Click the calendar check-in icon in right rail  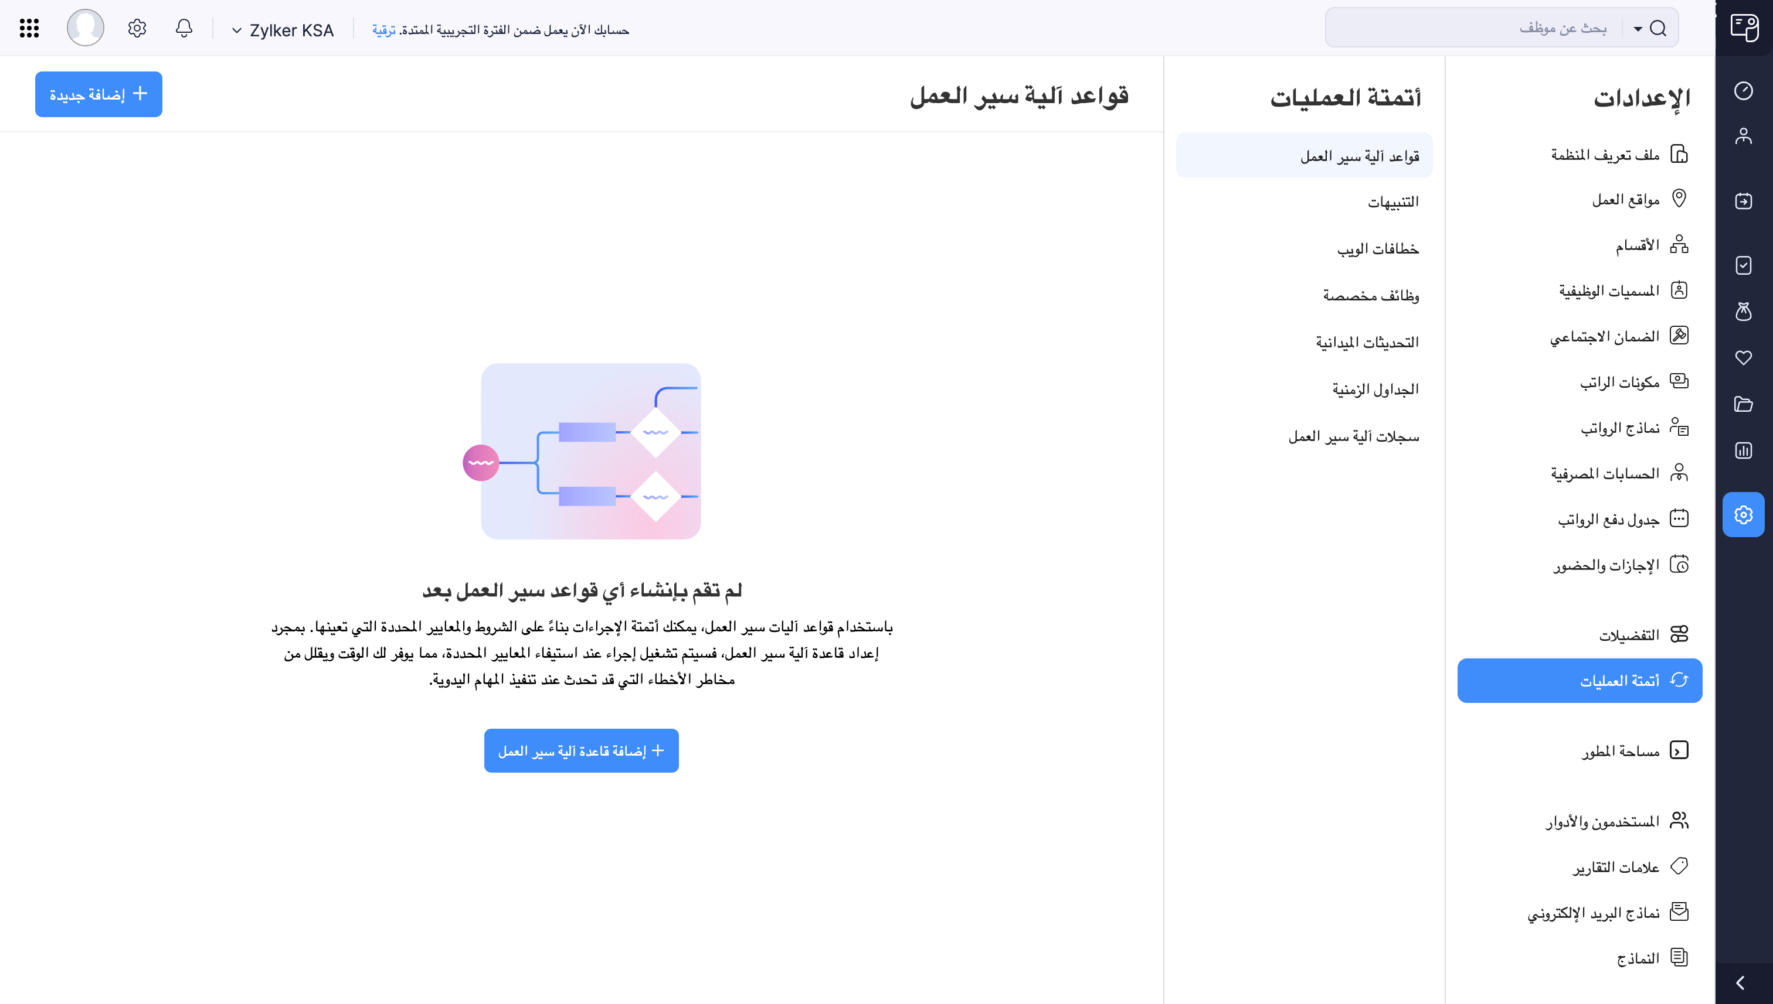[1744, 201]
